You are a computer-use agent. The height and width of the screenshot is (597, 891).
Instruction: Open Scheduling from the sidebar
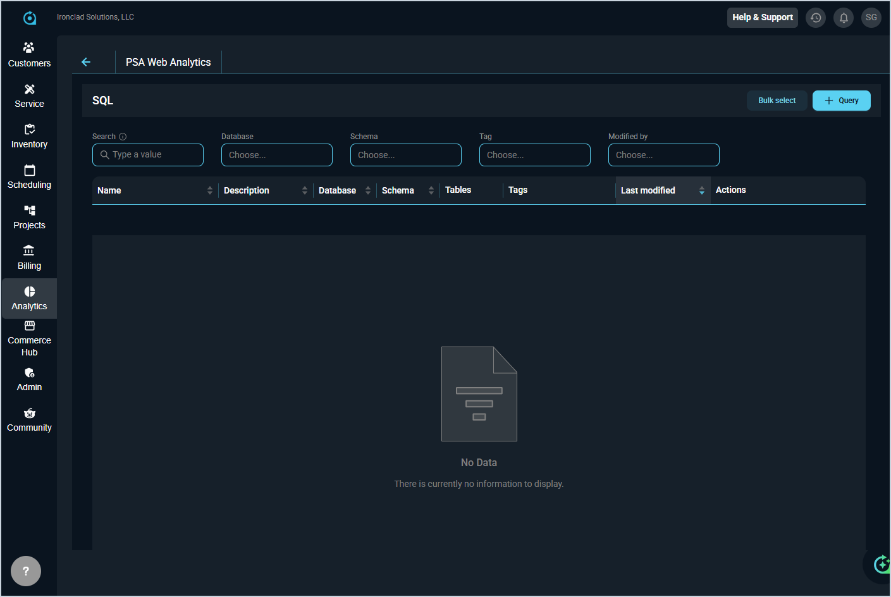point(29,176)
